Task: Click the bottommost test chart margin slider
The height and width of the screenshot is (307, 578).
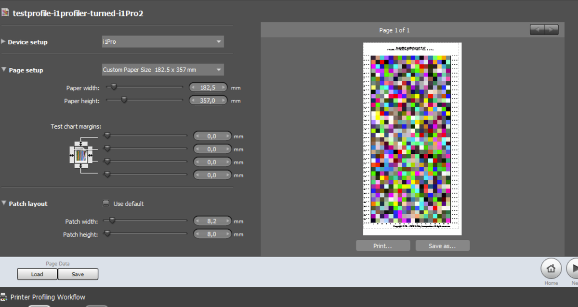Action: click(107, 174)
